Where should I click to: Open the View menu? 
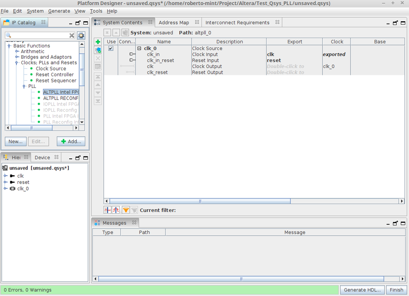tap(80, 11)
